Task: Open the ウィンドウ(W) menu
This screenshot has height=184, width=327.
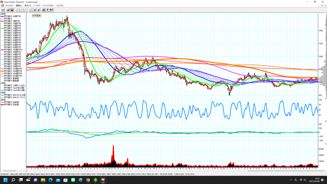Action: pyautogui.click(x=48, y=5)
